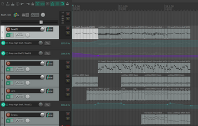198x126 pixels.
Task: Click the Save Project toolbar icon
Action: click(13, 4)
